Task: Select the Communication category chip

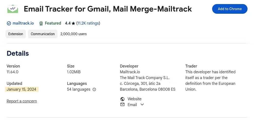Action: click(x=43, y=34)
